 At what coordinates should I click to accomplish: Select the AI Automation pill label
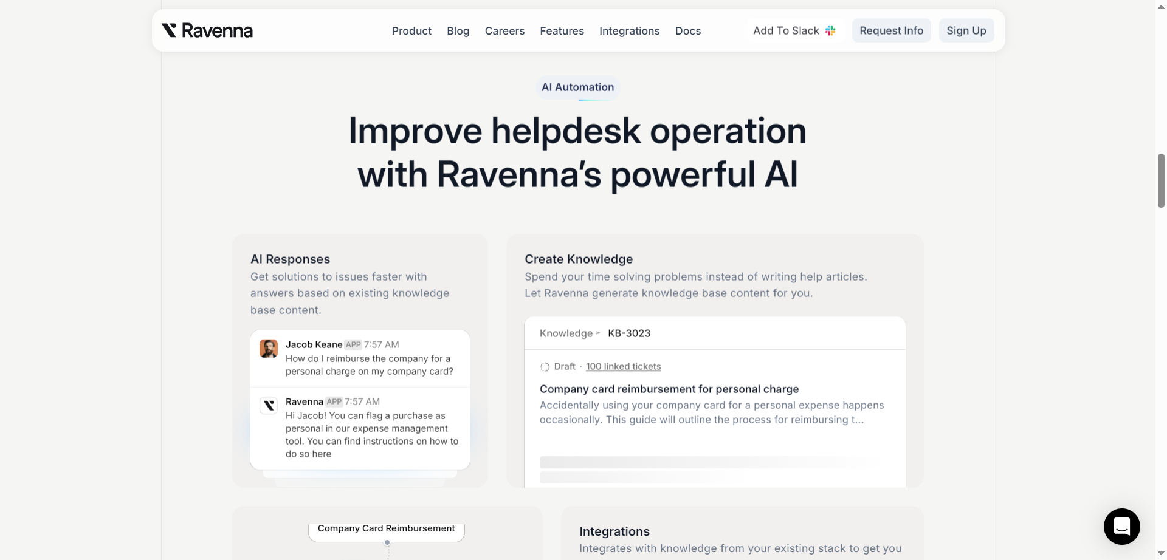pyautogui.click(x=577, y=87)
